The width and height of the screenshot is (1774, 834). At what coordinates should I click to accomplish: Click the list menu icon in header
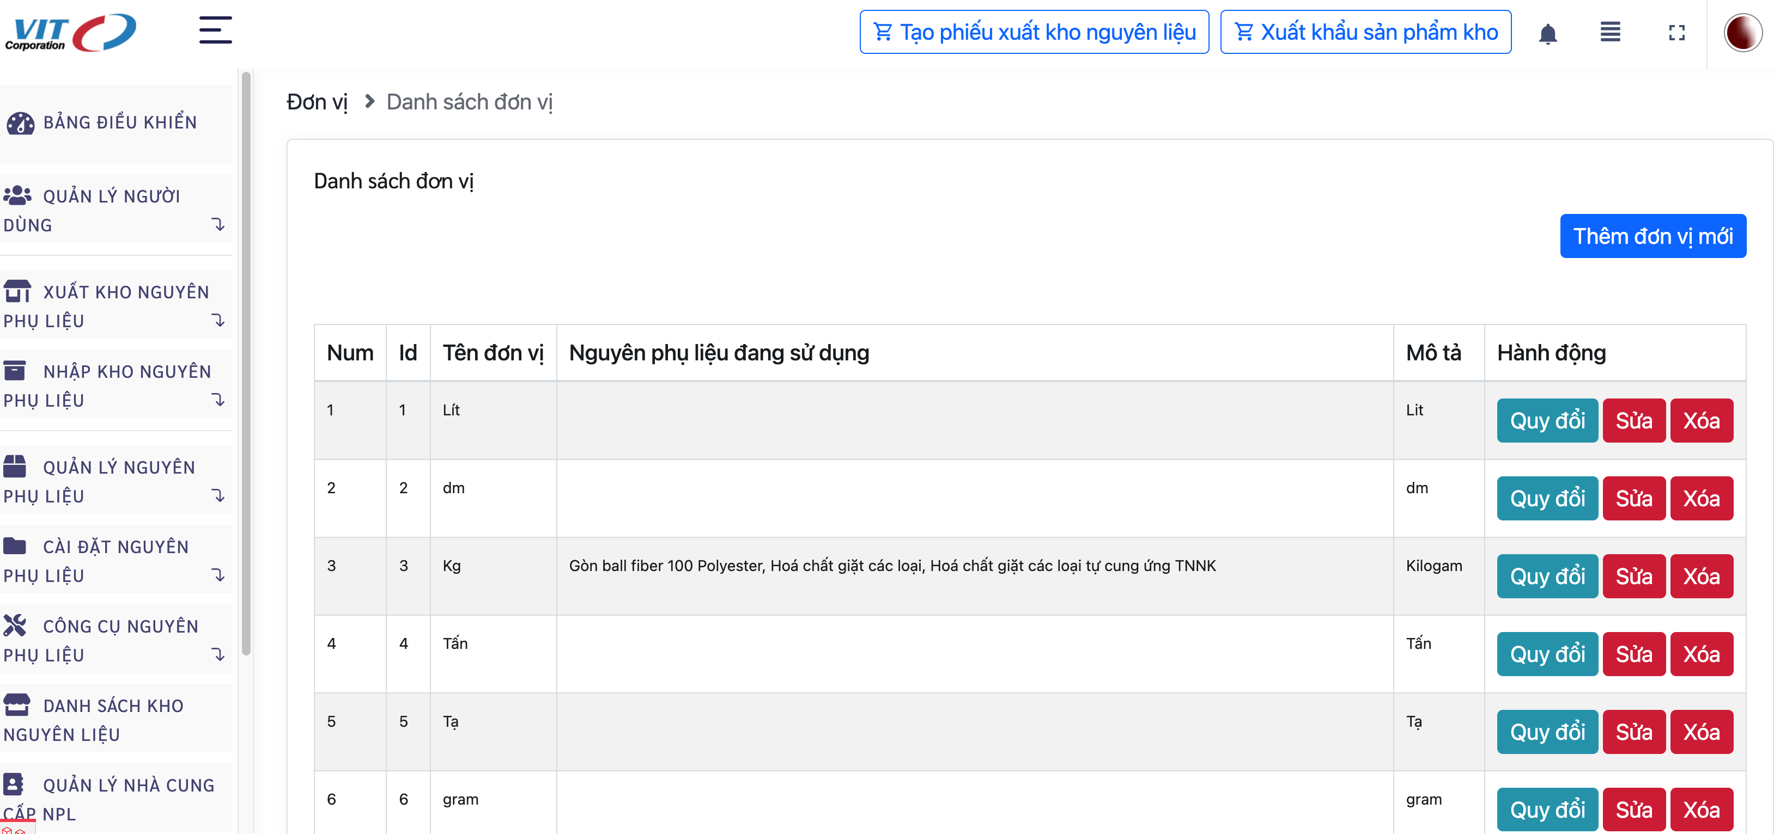pyautogui.click(x=1610, y=32)
